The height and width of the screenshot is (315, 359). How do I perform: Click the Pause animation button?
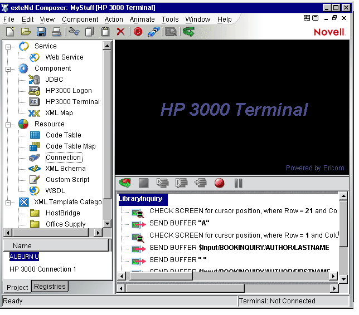point(239,183)
